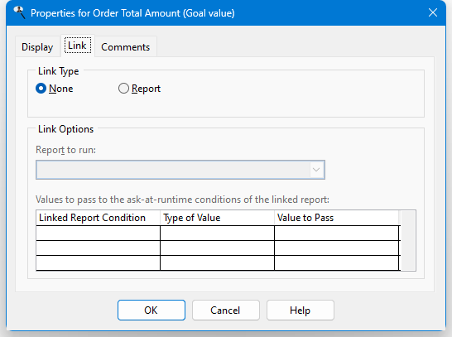Expand the Report to run dropdown arrow
The height and width of the screenshot is (337, 452).
316,170
